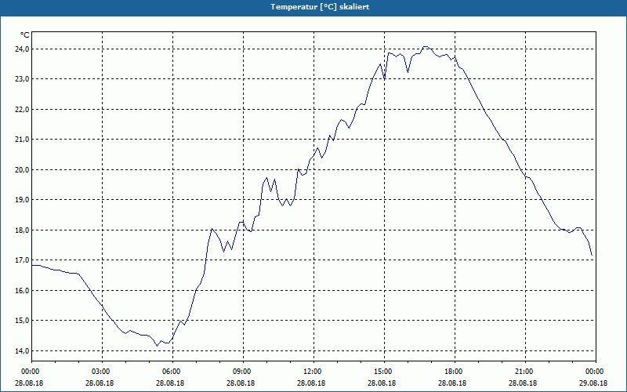The image size is (627, 392).
Task: Select the 23,0 y-axis label
Action: click(x=23, y=79)
